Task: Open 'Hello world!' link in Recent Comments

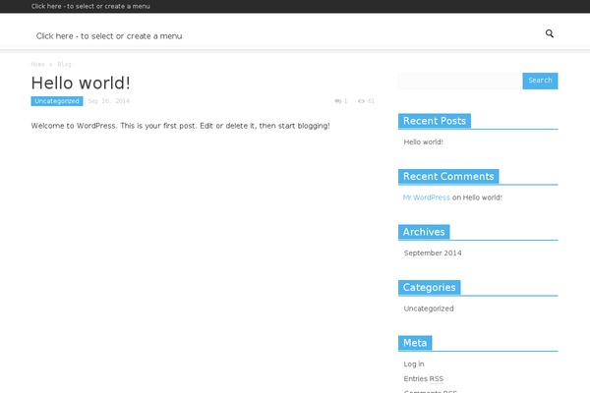Action: [483, 197]
